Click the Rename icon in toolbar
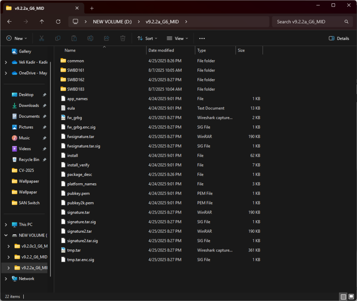The width and height of the screenshot is (357, 301). pos(90,38)
